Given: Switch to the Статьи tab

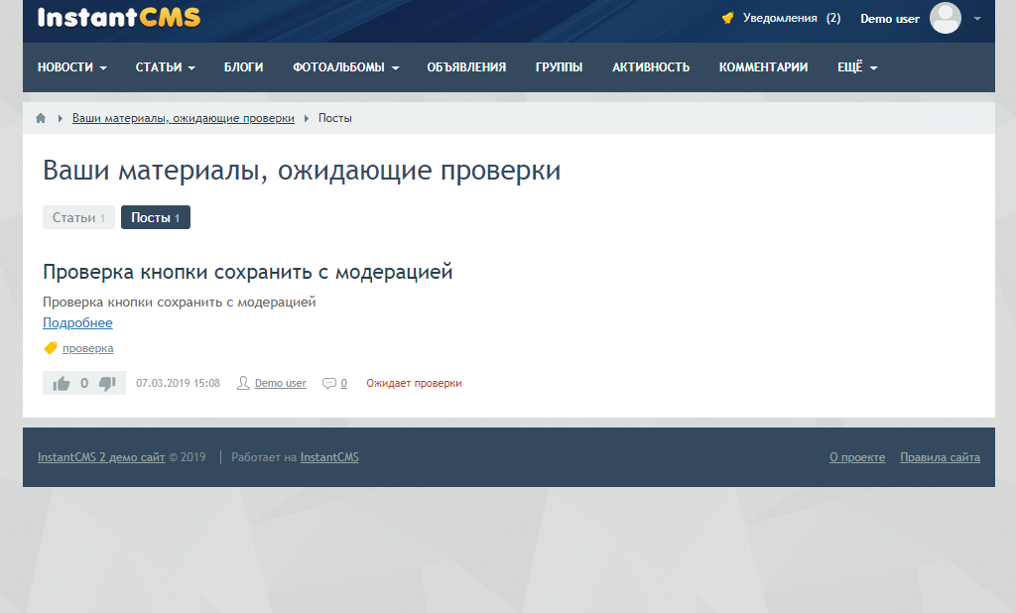Looking at the screenshot, I should (x=78, y=216).
